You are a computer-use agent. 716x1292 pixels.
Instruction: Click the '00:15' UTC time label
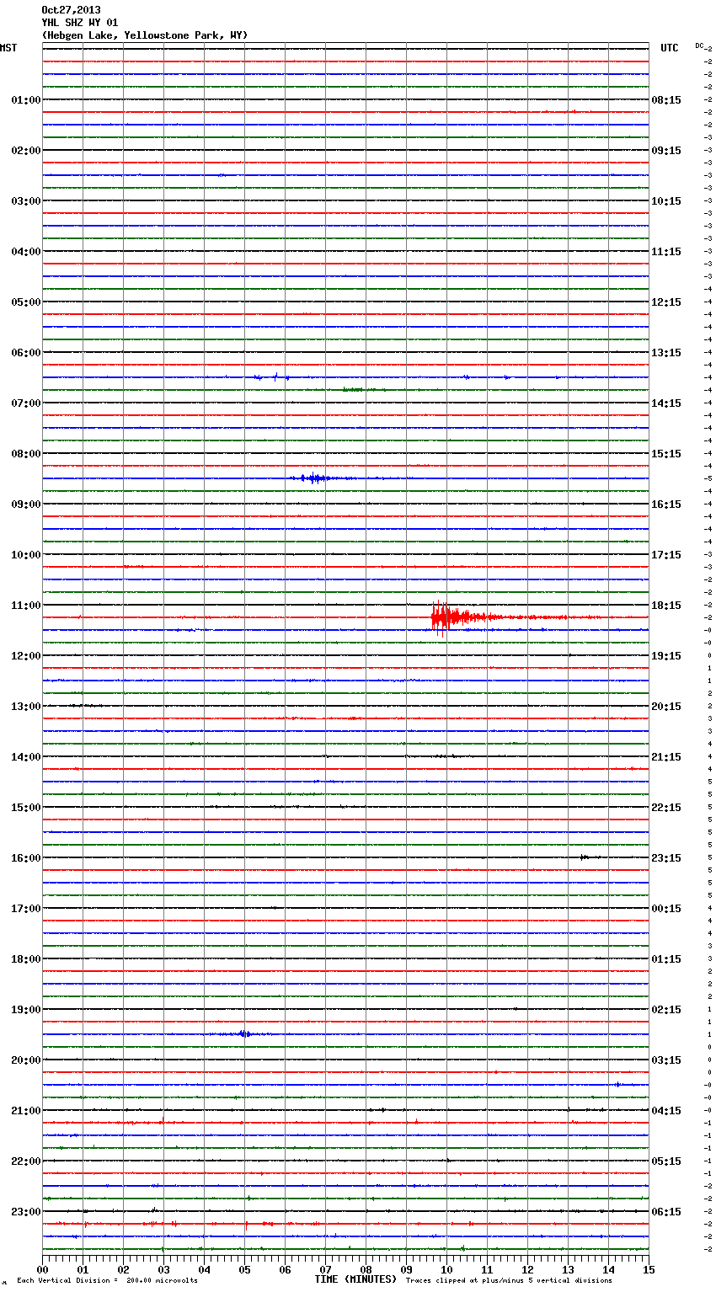[666, 908]
